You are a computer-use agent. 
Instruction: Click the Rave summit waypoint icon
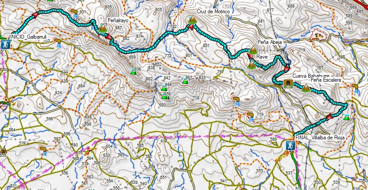tap(251, 65)
